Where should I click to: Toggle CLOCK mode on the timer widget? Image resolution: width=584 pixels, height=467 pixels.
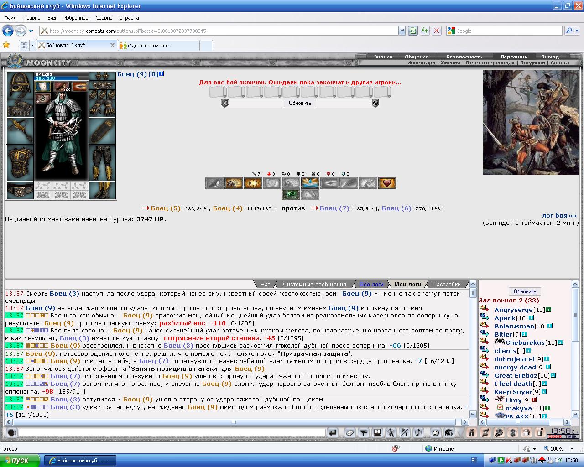pyautogui.click(x=555, y=436)
